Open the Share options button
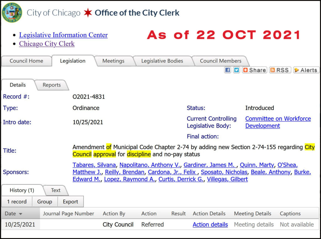 (255, 70)
